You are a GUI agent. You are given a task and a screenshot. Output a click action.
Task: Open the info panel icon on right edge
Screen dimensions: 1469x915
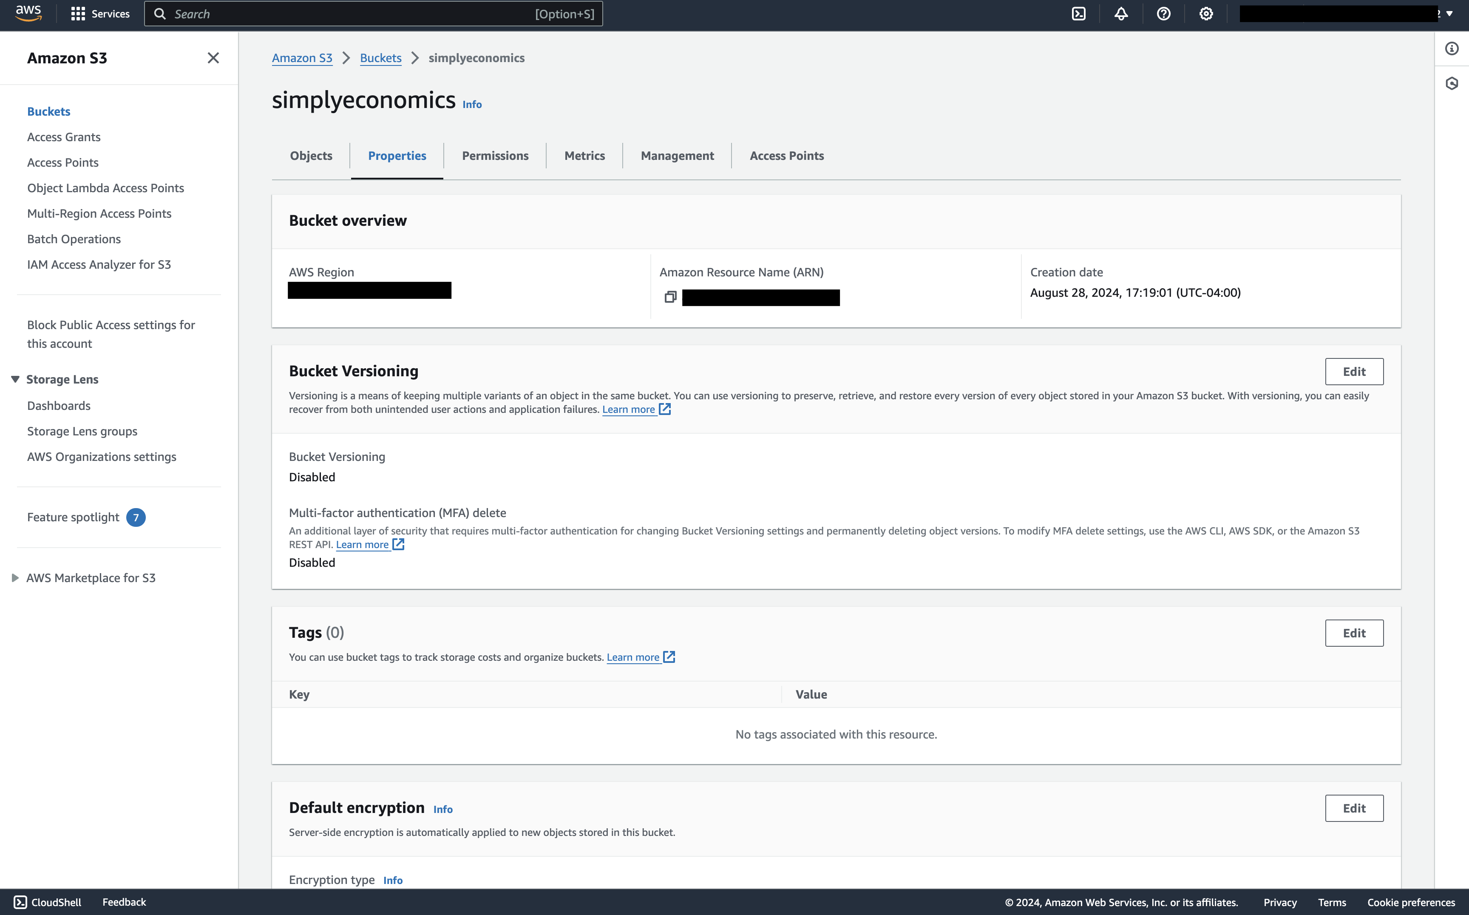(x=1452, y=48)
